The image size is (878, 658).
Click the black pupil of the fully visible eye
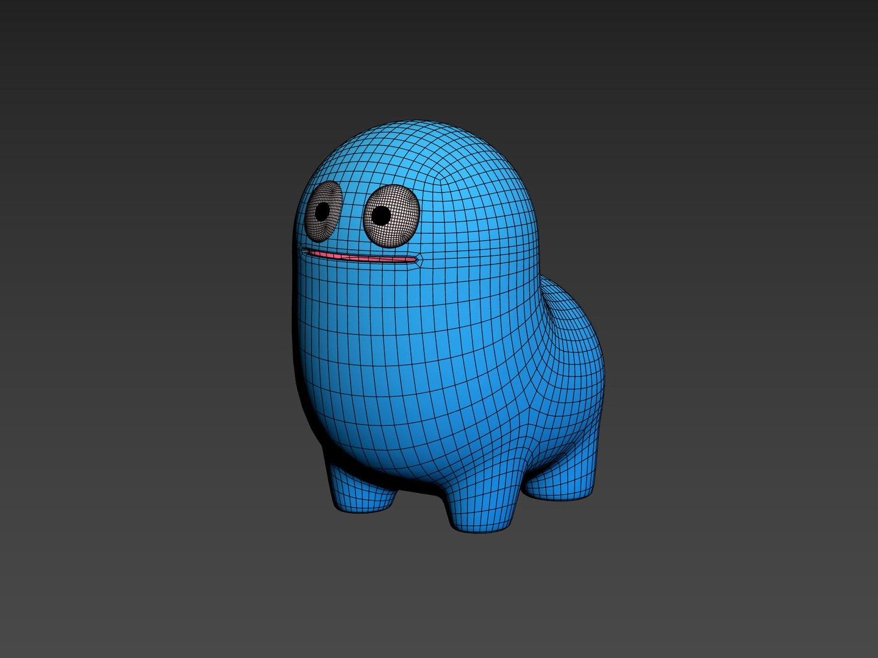pos(381,215)
